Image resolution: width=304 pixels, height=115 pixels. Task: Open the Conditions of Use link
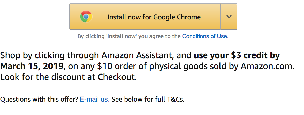[205, 36]
